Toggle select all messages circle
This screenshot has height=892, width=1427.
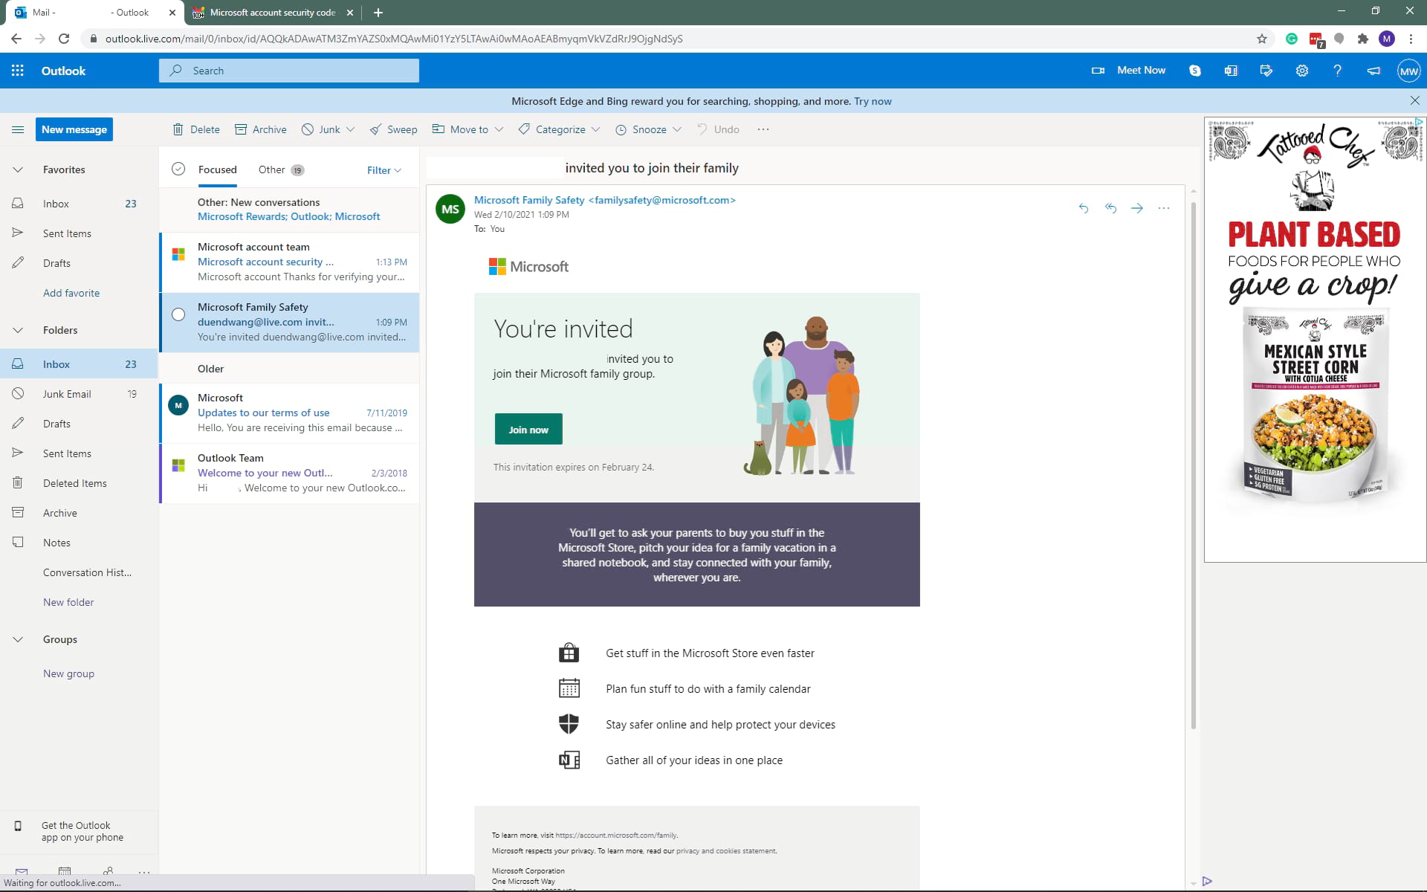coord(178,169)
